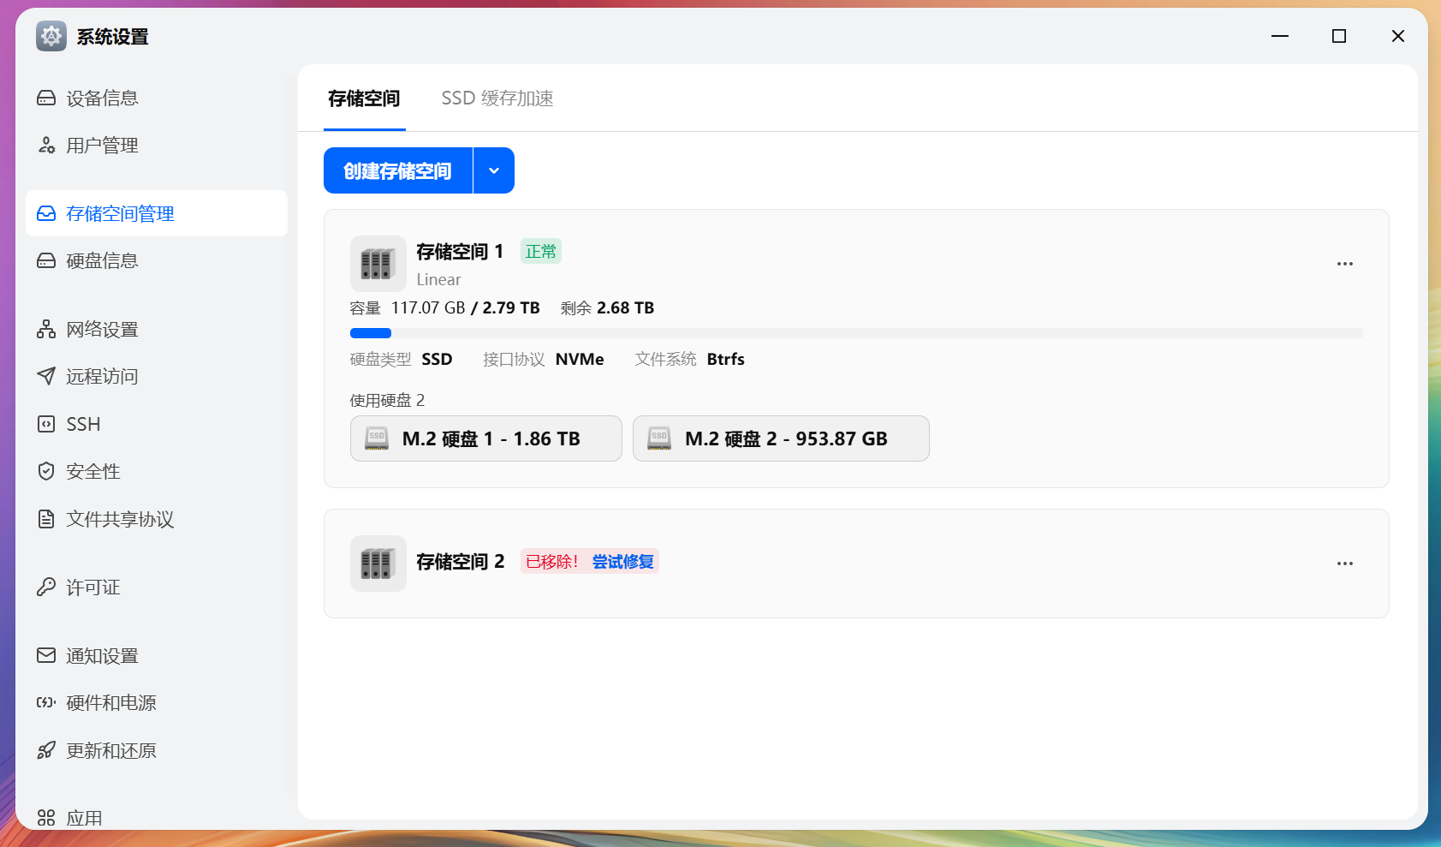The image size is (1441, 847).
Task: Click the Storage Space 1 capacity usage bar
Action: pyautogui.click(x=855, y=333)
